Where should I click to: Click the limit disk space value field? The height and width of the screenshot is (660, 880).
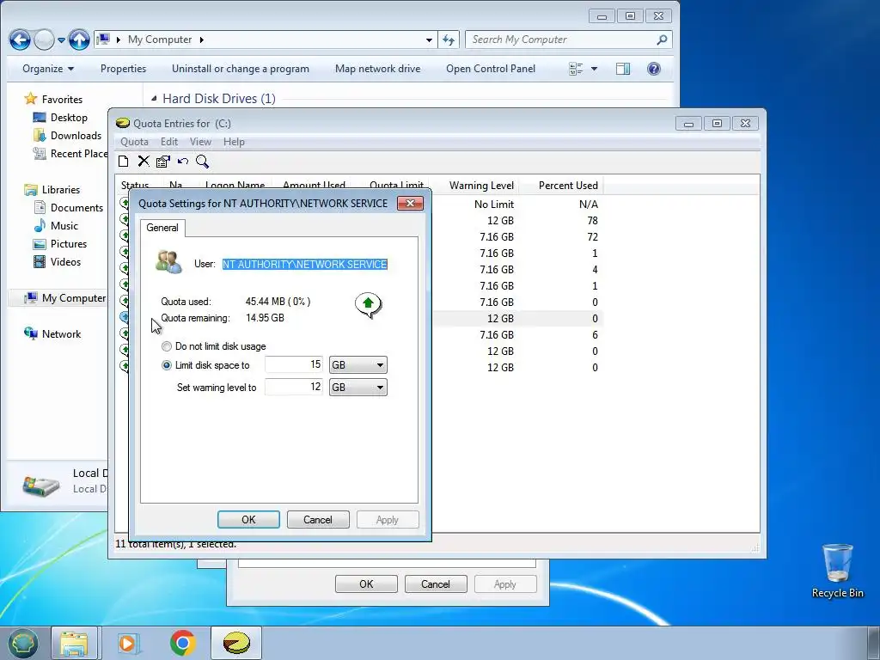click(x=294, y=364)
